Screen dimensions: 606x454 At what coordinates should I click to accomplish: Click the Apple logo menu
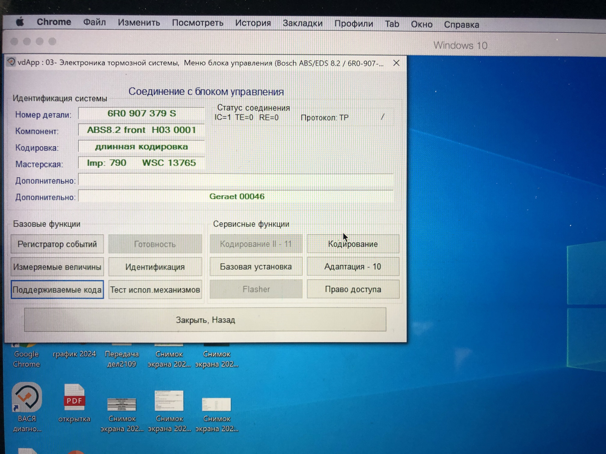(20, 22)
